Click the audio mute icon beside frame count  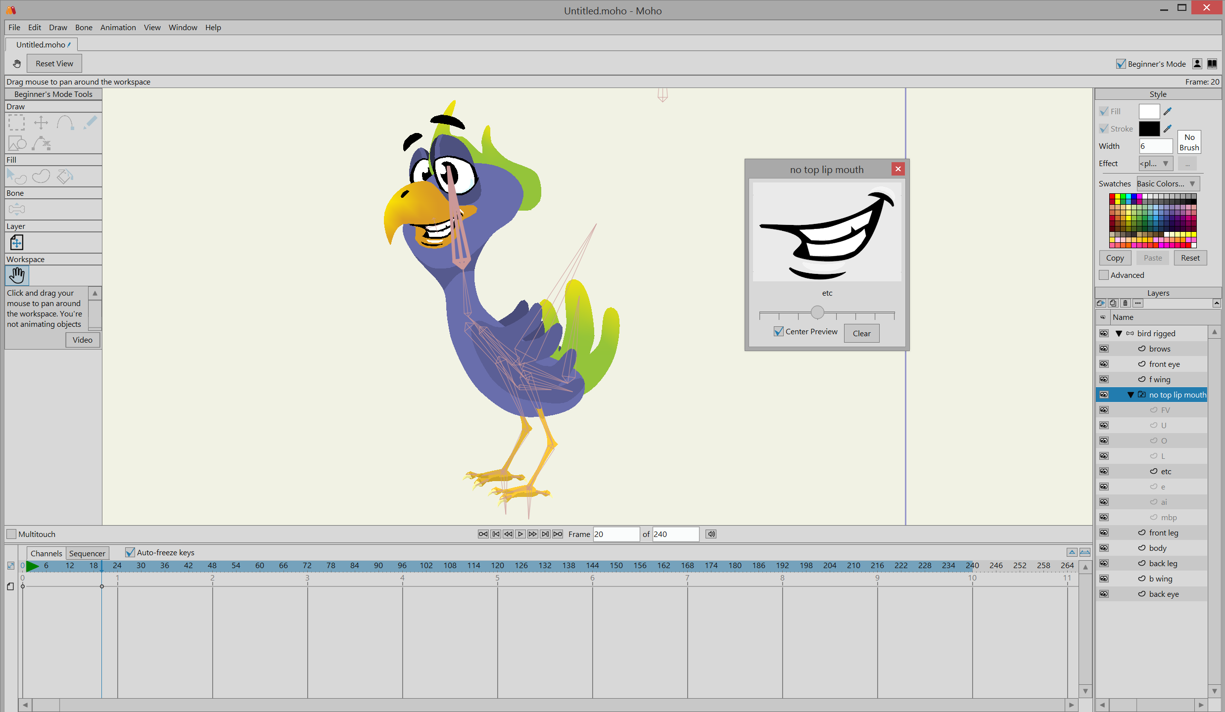(711, 534)
